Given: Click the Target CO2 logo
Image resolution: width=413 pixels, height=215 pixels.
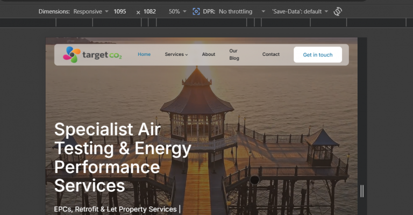Looking at the screenshot, I should coord(92,55).
